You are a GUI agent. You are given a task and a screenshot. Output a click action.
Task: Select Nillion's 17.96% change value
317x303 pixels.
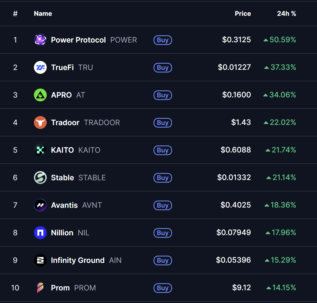[282, 233]
